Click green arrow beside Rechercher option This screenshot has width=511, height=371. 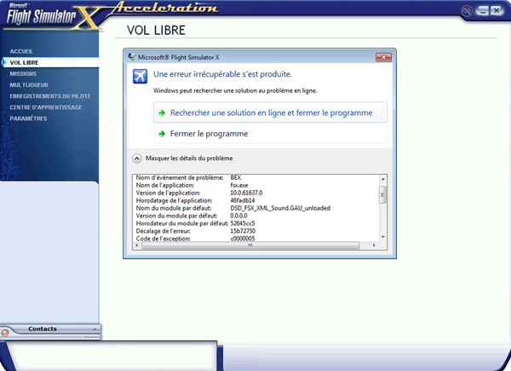point(162,113)
